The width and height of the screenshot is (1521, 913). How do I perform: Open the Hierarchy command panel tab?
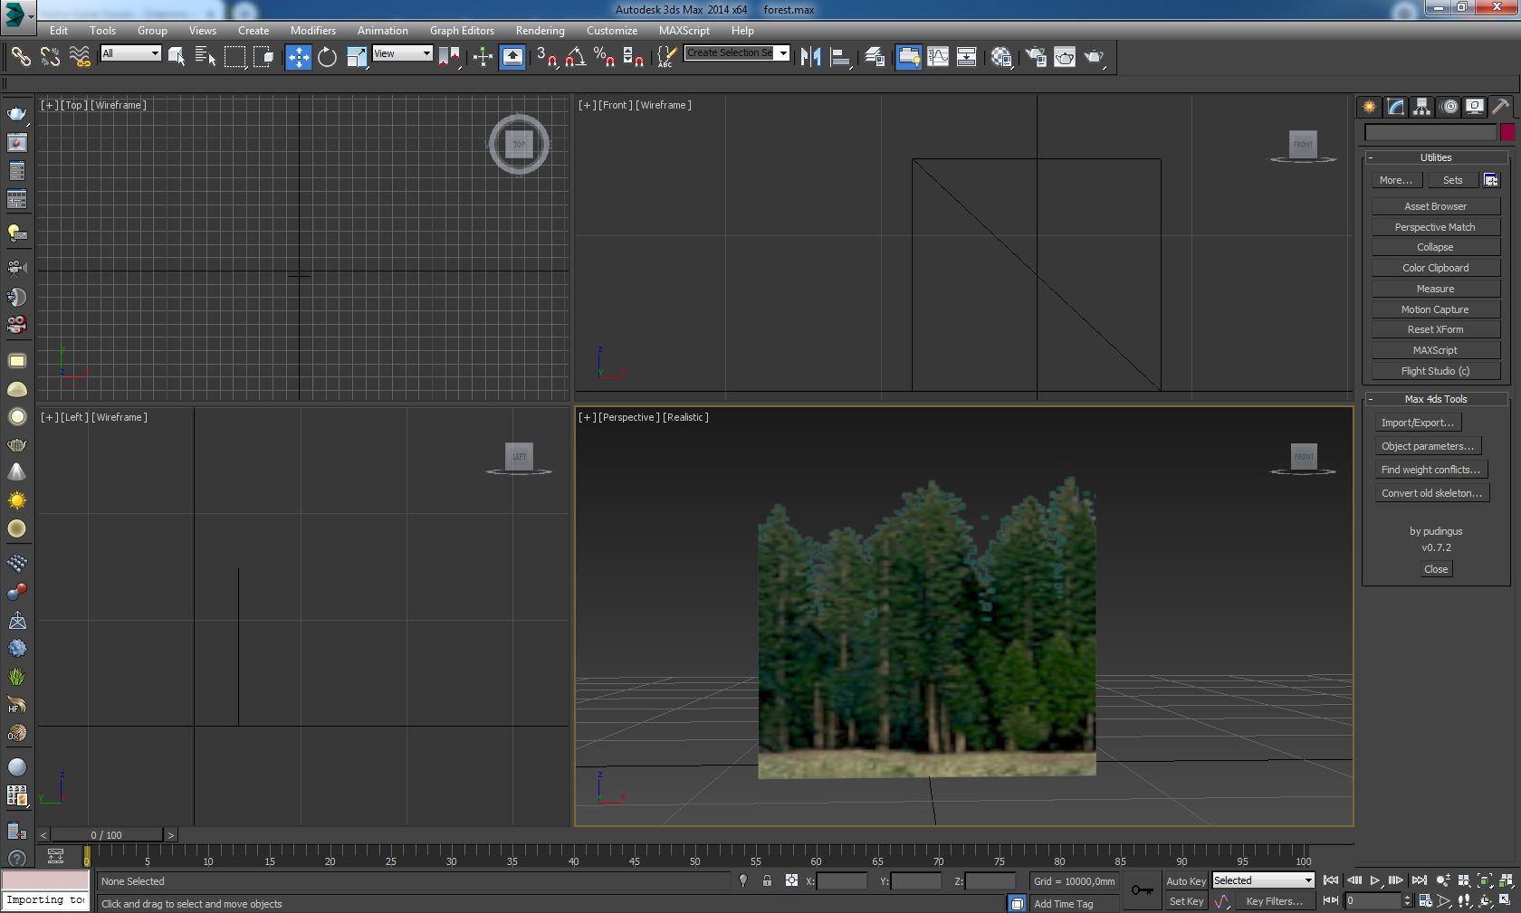1421,107
